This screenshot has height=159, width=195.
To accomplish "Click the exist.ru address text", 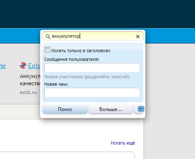I will 28,92.
